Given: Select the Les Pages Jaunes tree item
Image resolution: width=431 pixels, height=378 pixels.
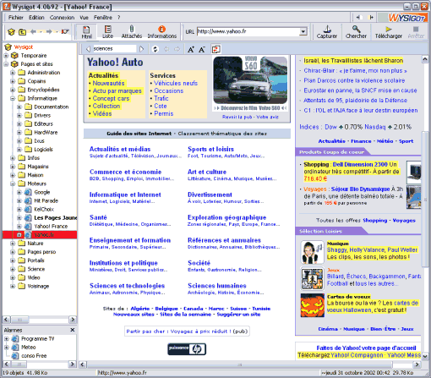Looking at the screenshot, I should pyautogui.click(x=56, y=218).
